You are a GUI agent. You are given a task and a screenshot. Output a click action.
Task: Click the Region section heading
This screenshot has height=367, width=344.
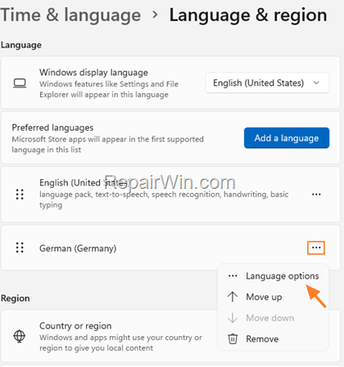point(16,298)
